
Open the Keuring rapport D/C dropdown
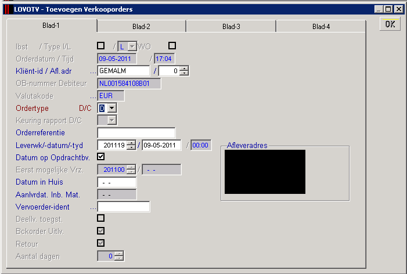point(112,120)
